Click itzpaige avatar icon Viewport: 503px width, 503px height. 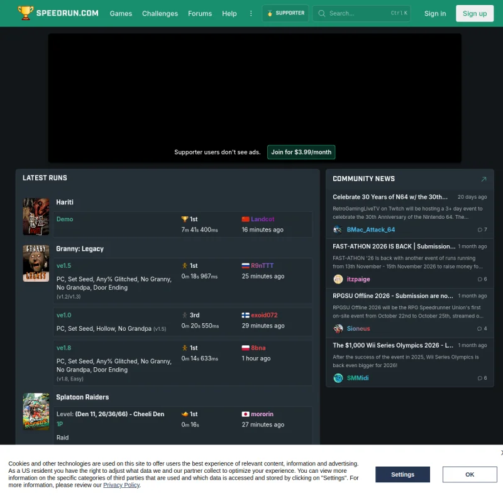[338, 279]
